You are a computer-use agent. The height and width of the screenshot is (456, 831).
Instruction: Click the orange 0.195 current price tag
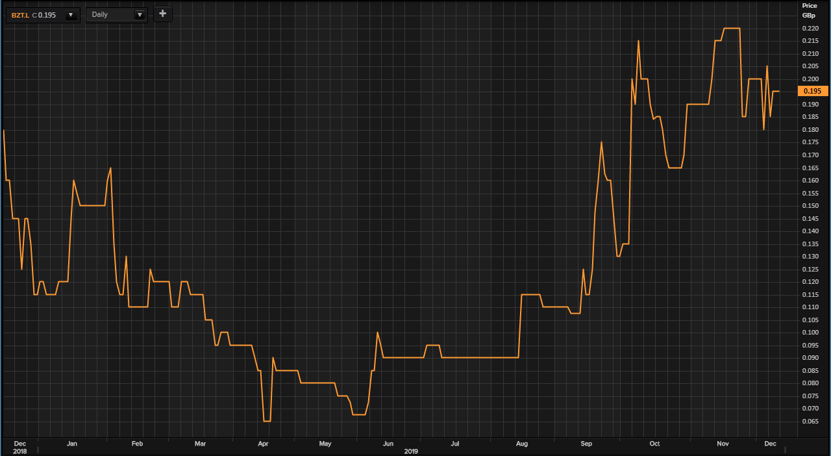pyautogui.click(x=812, y=92)
